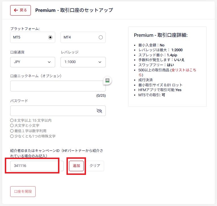Screen dimensions: 217x206
Task: Toggle password visibility eye icon
Action: coord(99,111)
